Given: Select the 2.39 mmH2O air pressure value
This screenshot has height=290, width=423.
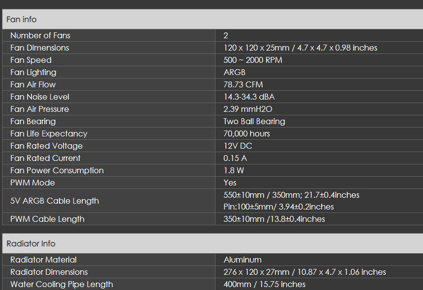Looking at the screenshot, I should 247,109.
